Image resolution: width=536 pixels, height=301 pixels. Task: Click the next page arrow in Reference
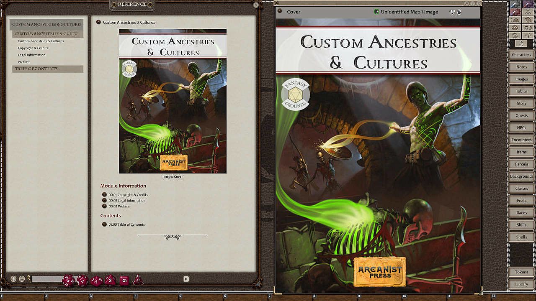click(x=186, y=279)
